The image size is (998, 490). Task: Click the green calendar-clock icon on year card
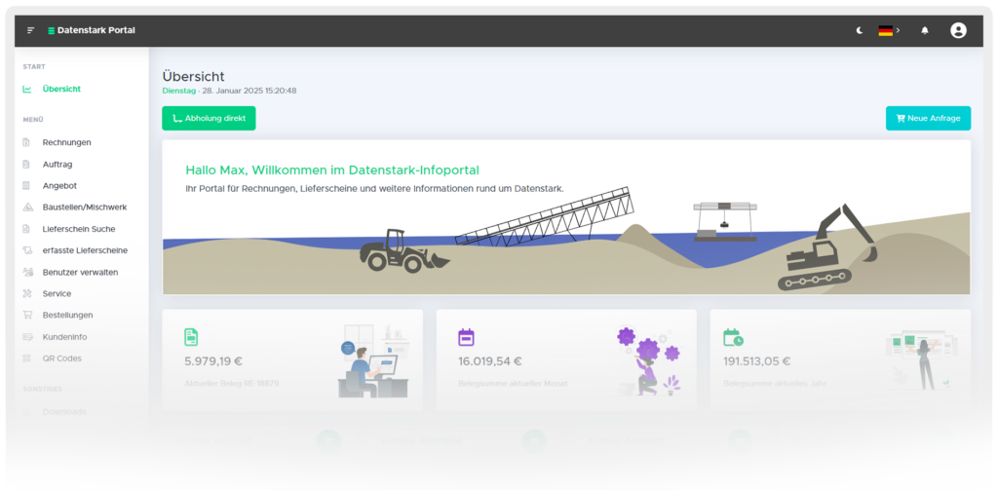pos(733,337)
